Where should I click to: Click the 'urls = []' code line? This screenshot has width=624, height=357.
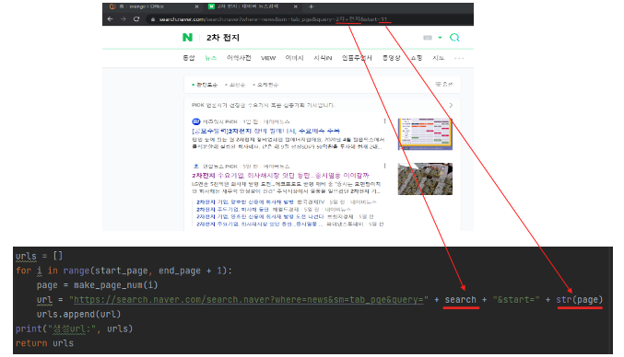click(39, 256)
